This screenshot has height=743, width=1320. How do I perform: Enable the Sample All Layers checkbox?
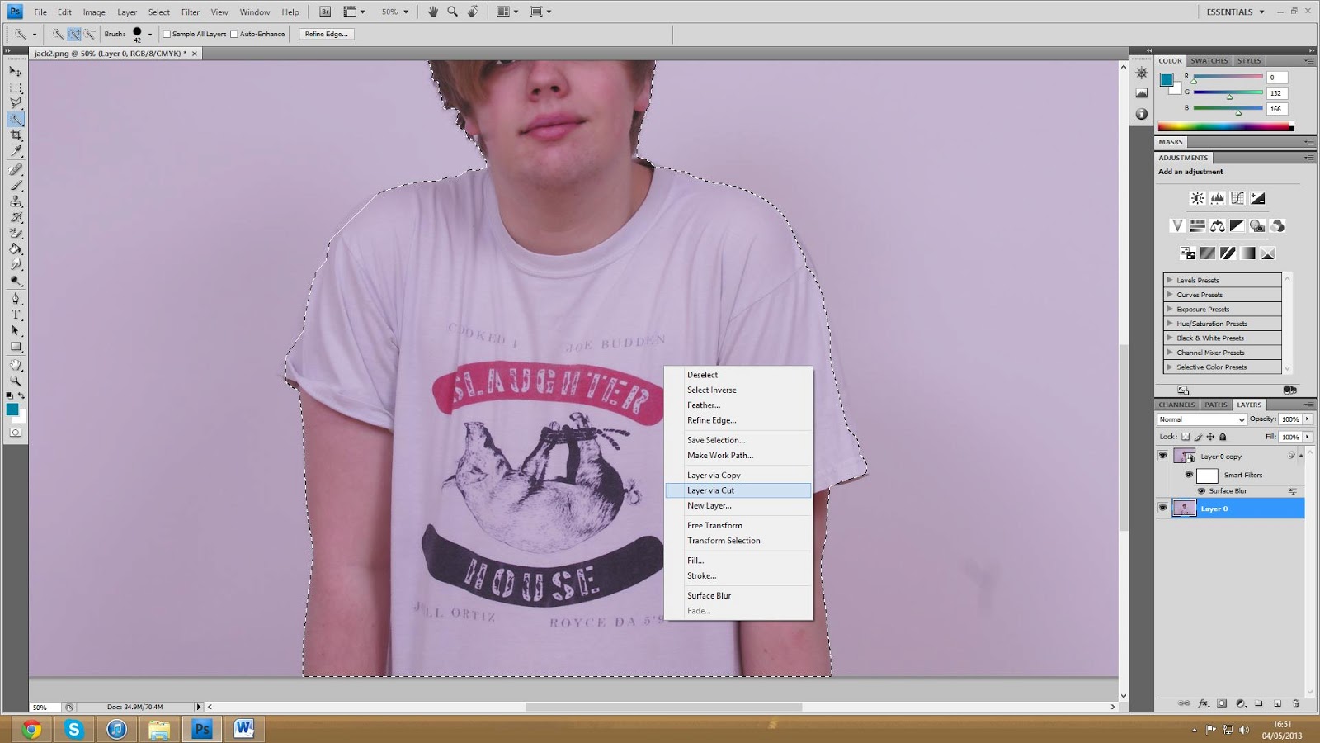tap(166, 34)
